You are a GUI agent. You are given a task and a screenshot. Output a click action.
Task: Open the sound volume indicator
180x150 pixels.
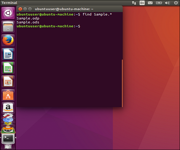click(x=167, y=3)
